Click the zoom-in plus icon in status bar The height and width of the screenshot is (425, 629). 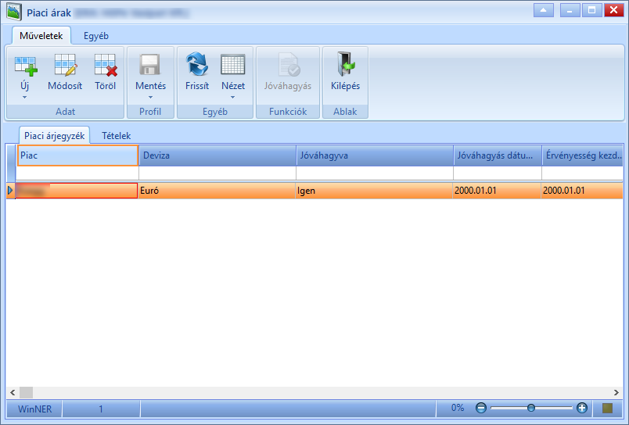click(582, 408)
